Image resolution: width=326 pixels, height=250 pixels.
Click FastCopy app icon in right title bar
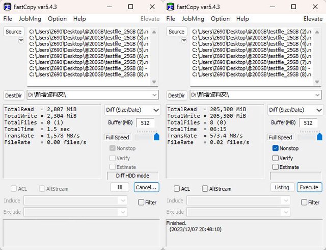tap(170, 7)
